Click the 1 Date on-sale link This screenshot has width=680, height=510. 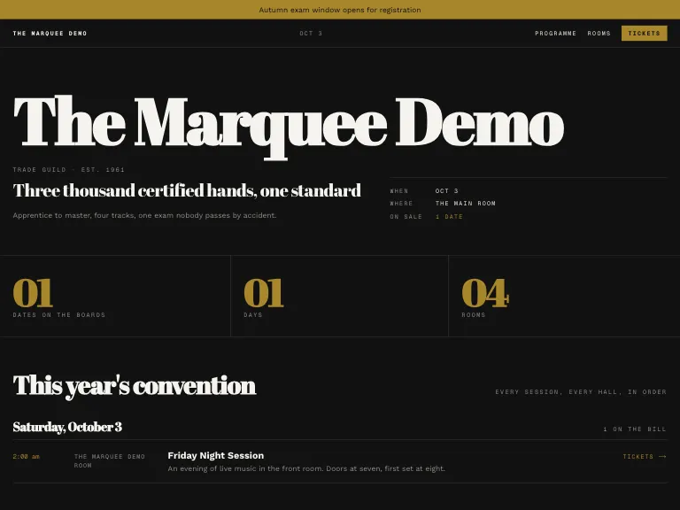(x=449, y=216)
